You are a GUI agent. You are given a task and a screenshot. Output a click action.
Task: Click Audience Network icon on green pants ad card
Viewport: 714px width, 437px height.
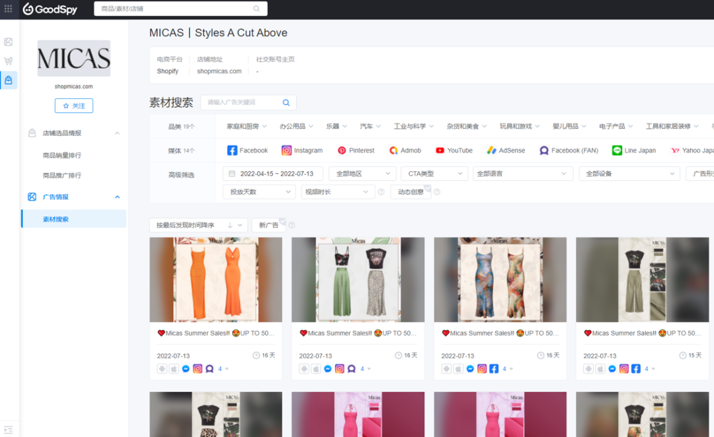[x=352, y=369]
